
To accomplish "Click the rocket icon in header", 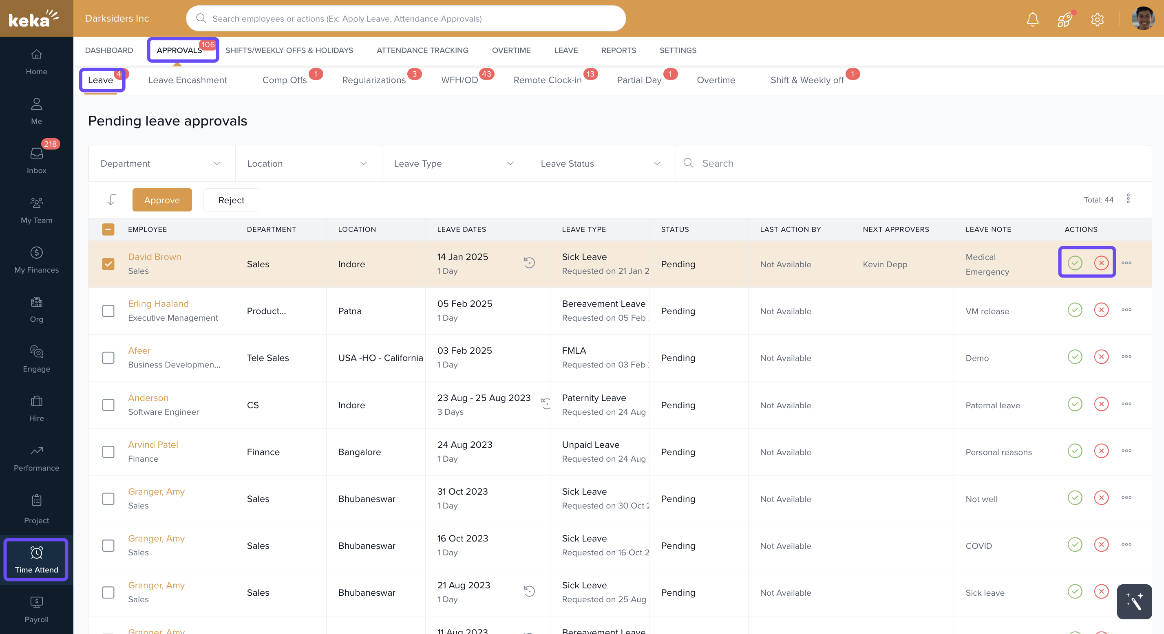I will pos(1065,19).
